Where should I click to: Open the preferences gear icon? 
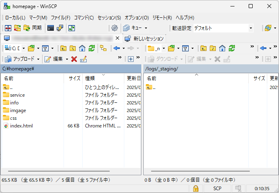[115, 28]
